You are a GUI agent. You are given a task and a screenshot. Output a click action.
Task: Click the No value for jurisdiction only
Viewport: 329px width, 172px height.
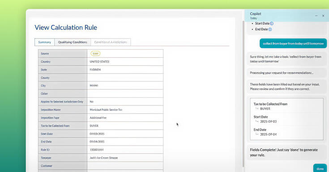91,101
